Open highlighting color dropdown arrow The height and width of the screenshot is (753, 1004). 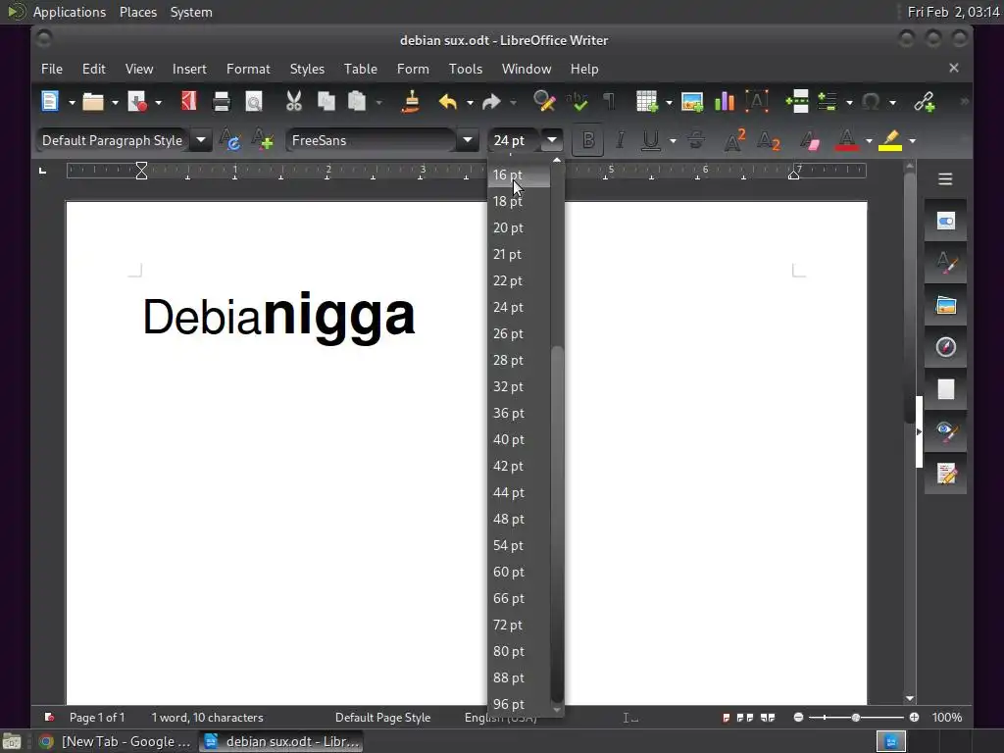(x=912, y=141)
